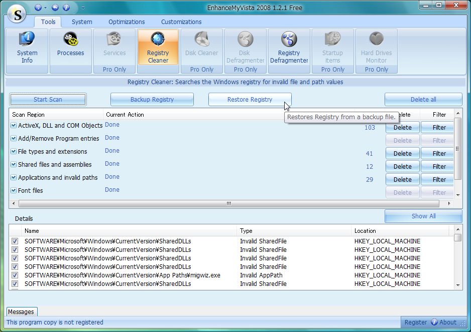Viewport: 471px width, 332px height.
Task: Click Details list scrollbar up arrow
Action: point(458,229)
